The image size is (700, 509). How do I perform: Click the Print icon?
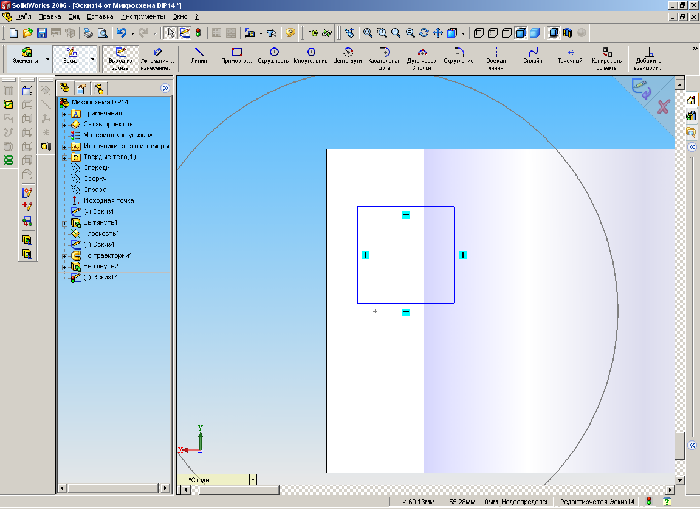tap(88, 33)
